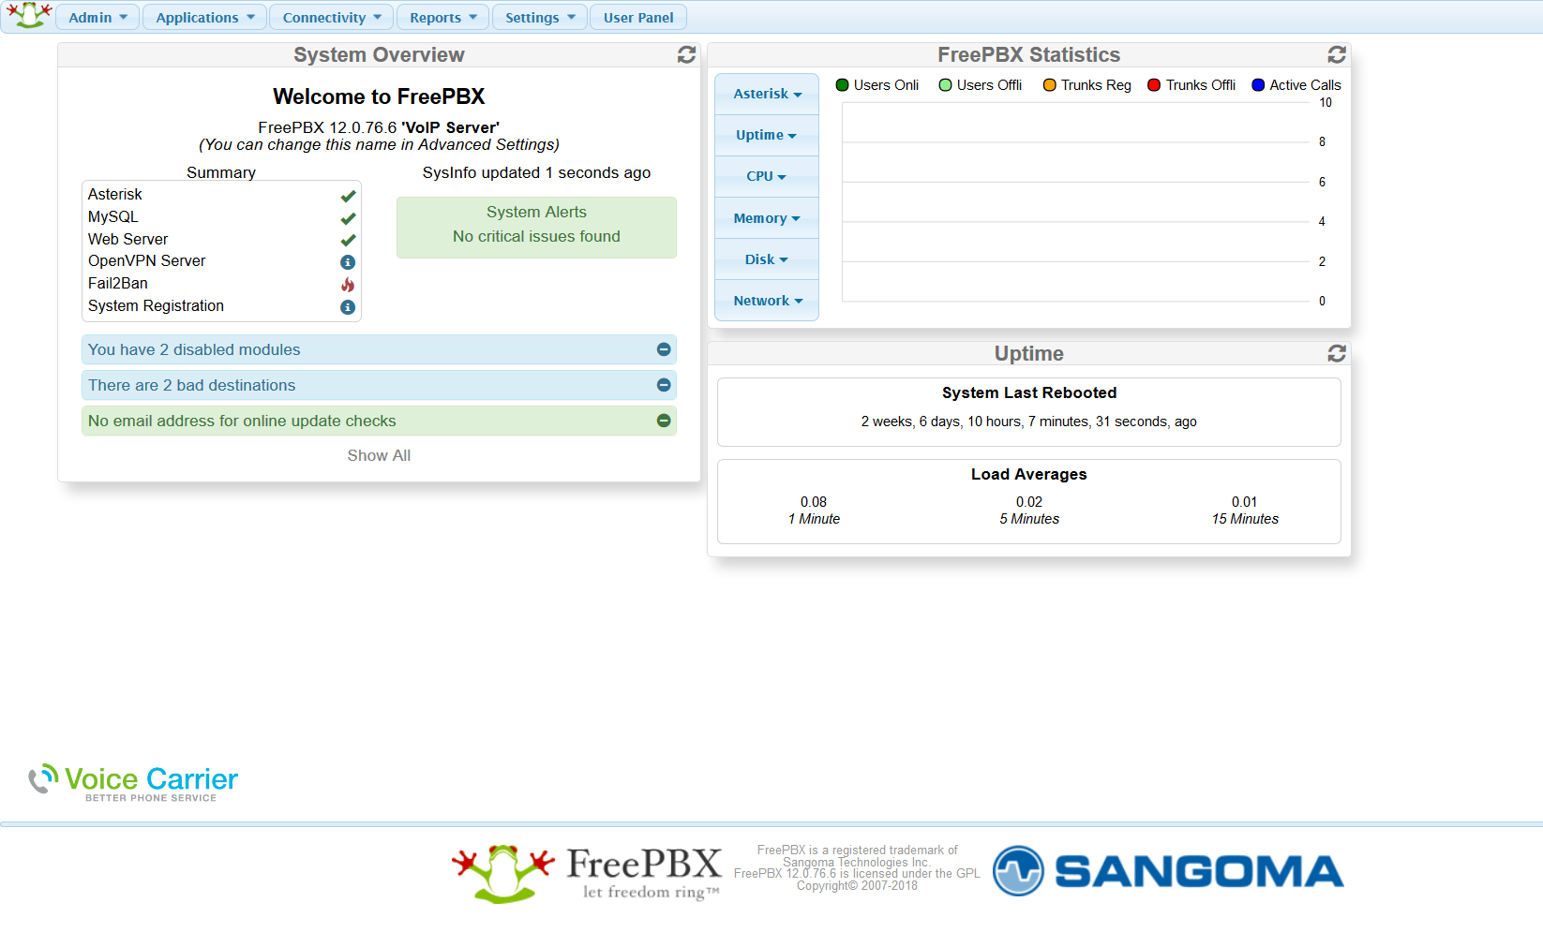Click the FreePBX footer logo
1543x932 pixels.
[x=587, y=873]
